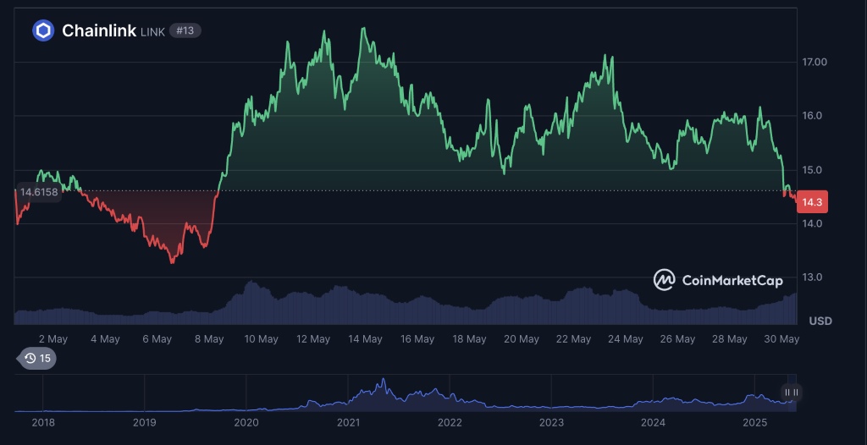
Task: Grab the range slider handle on navigator
Action: pos(792,393)
